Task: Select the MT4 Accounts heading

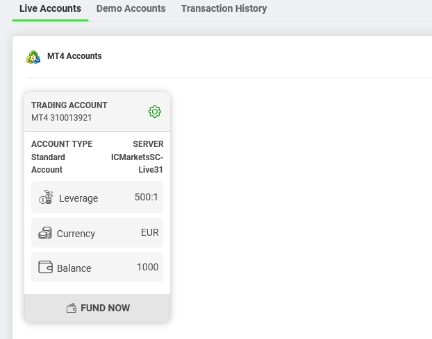Action: coord(74,56)
